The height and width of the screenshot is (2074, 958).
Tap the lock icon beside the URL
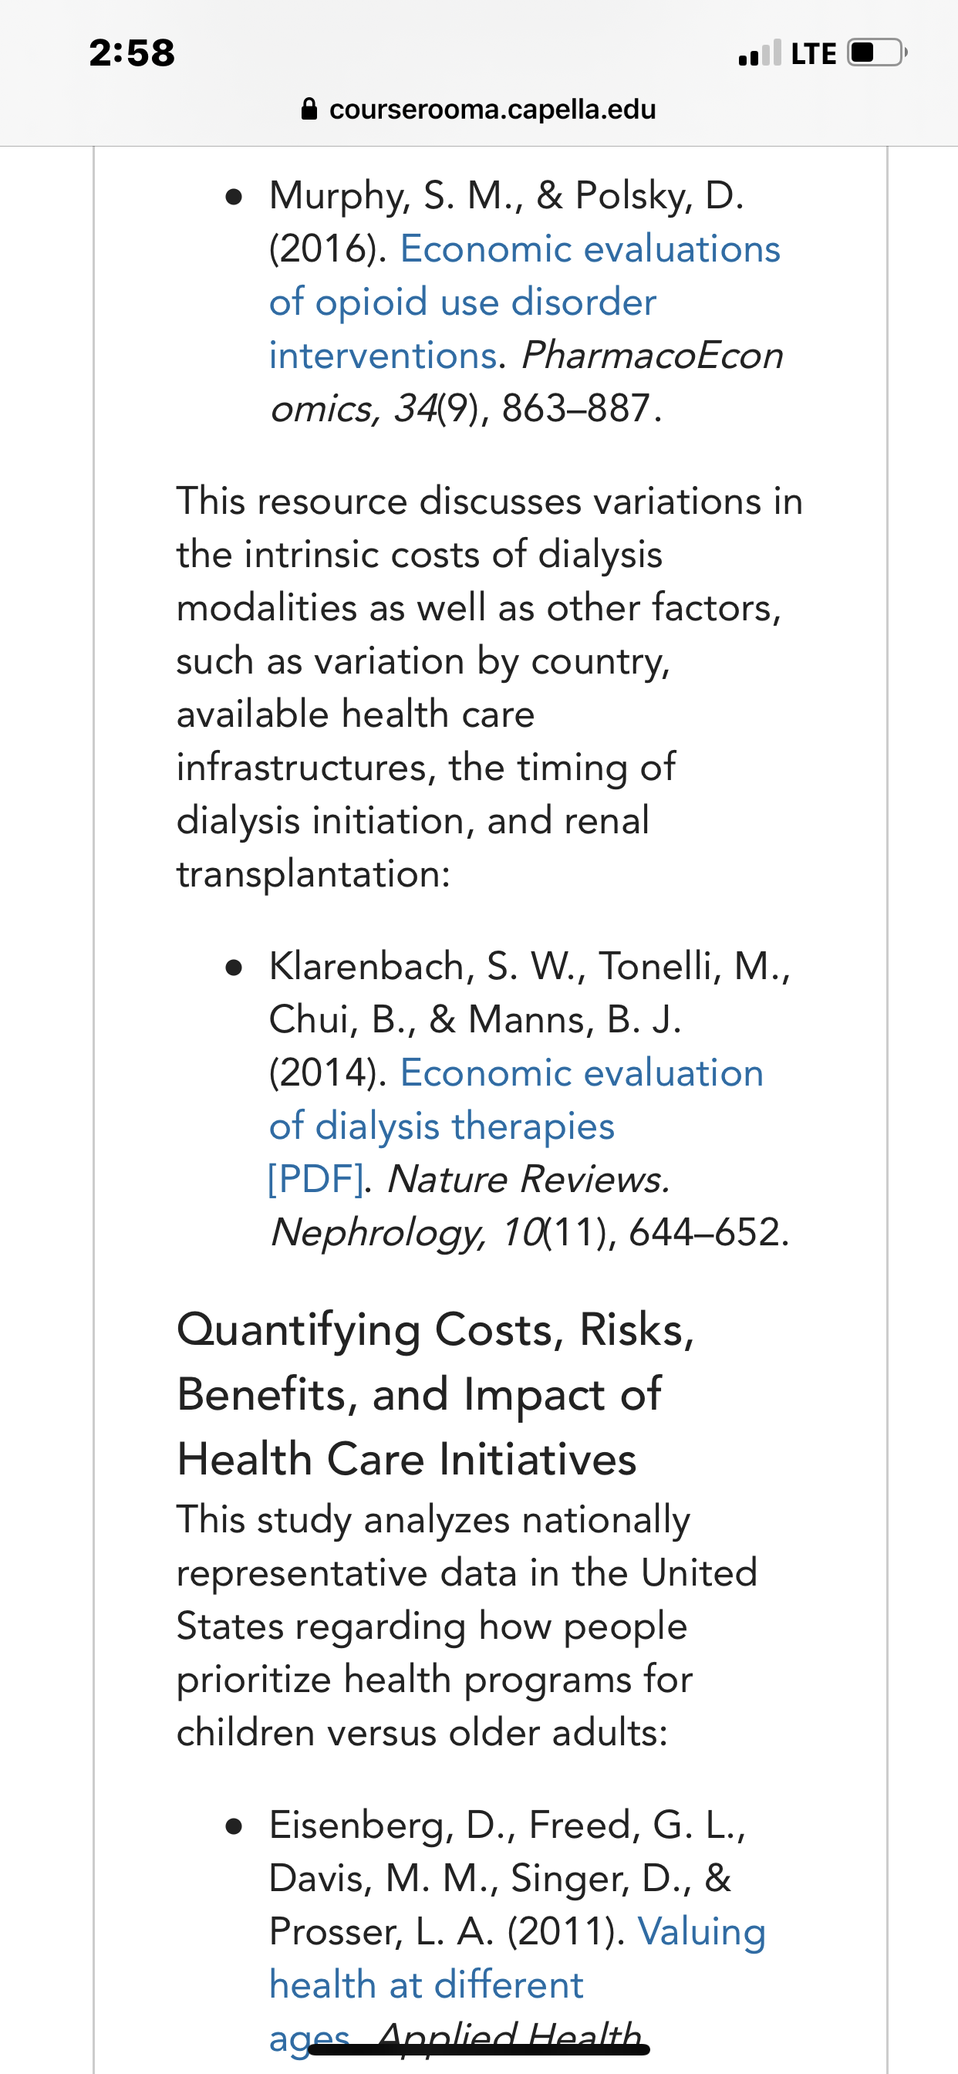point(309,109)
